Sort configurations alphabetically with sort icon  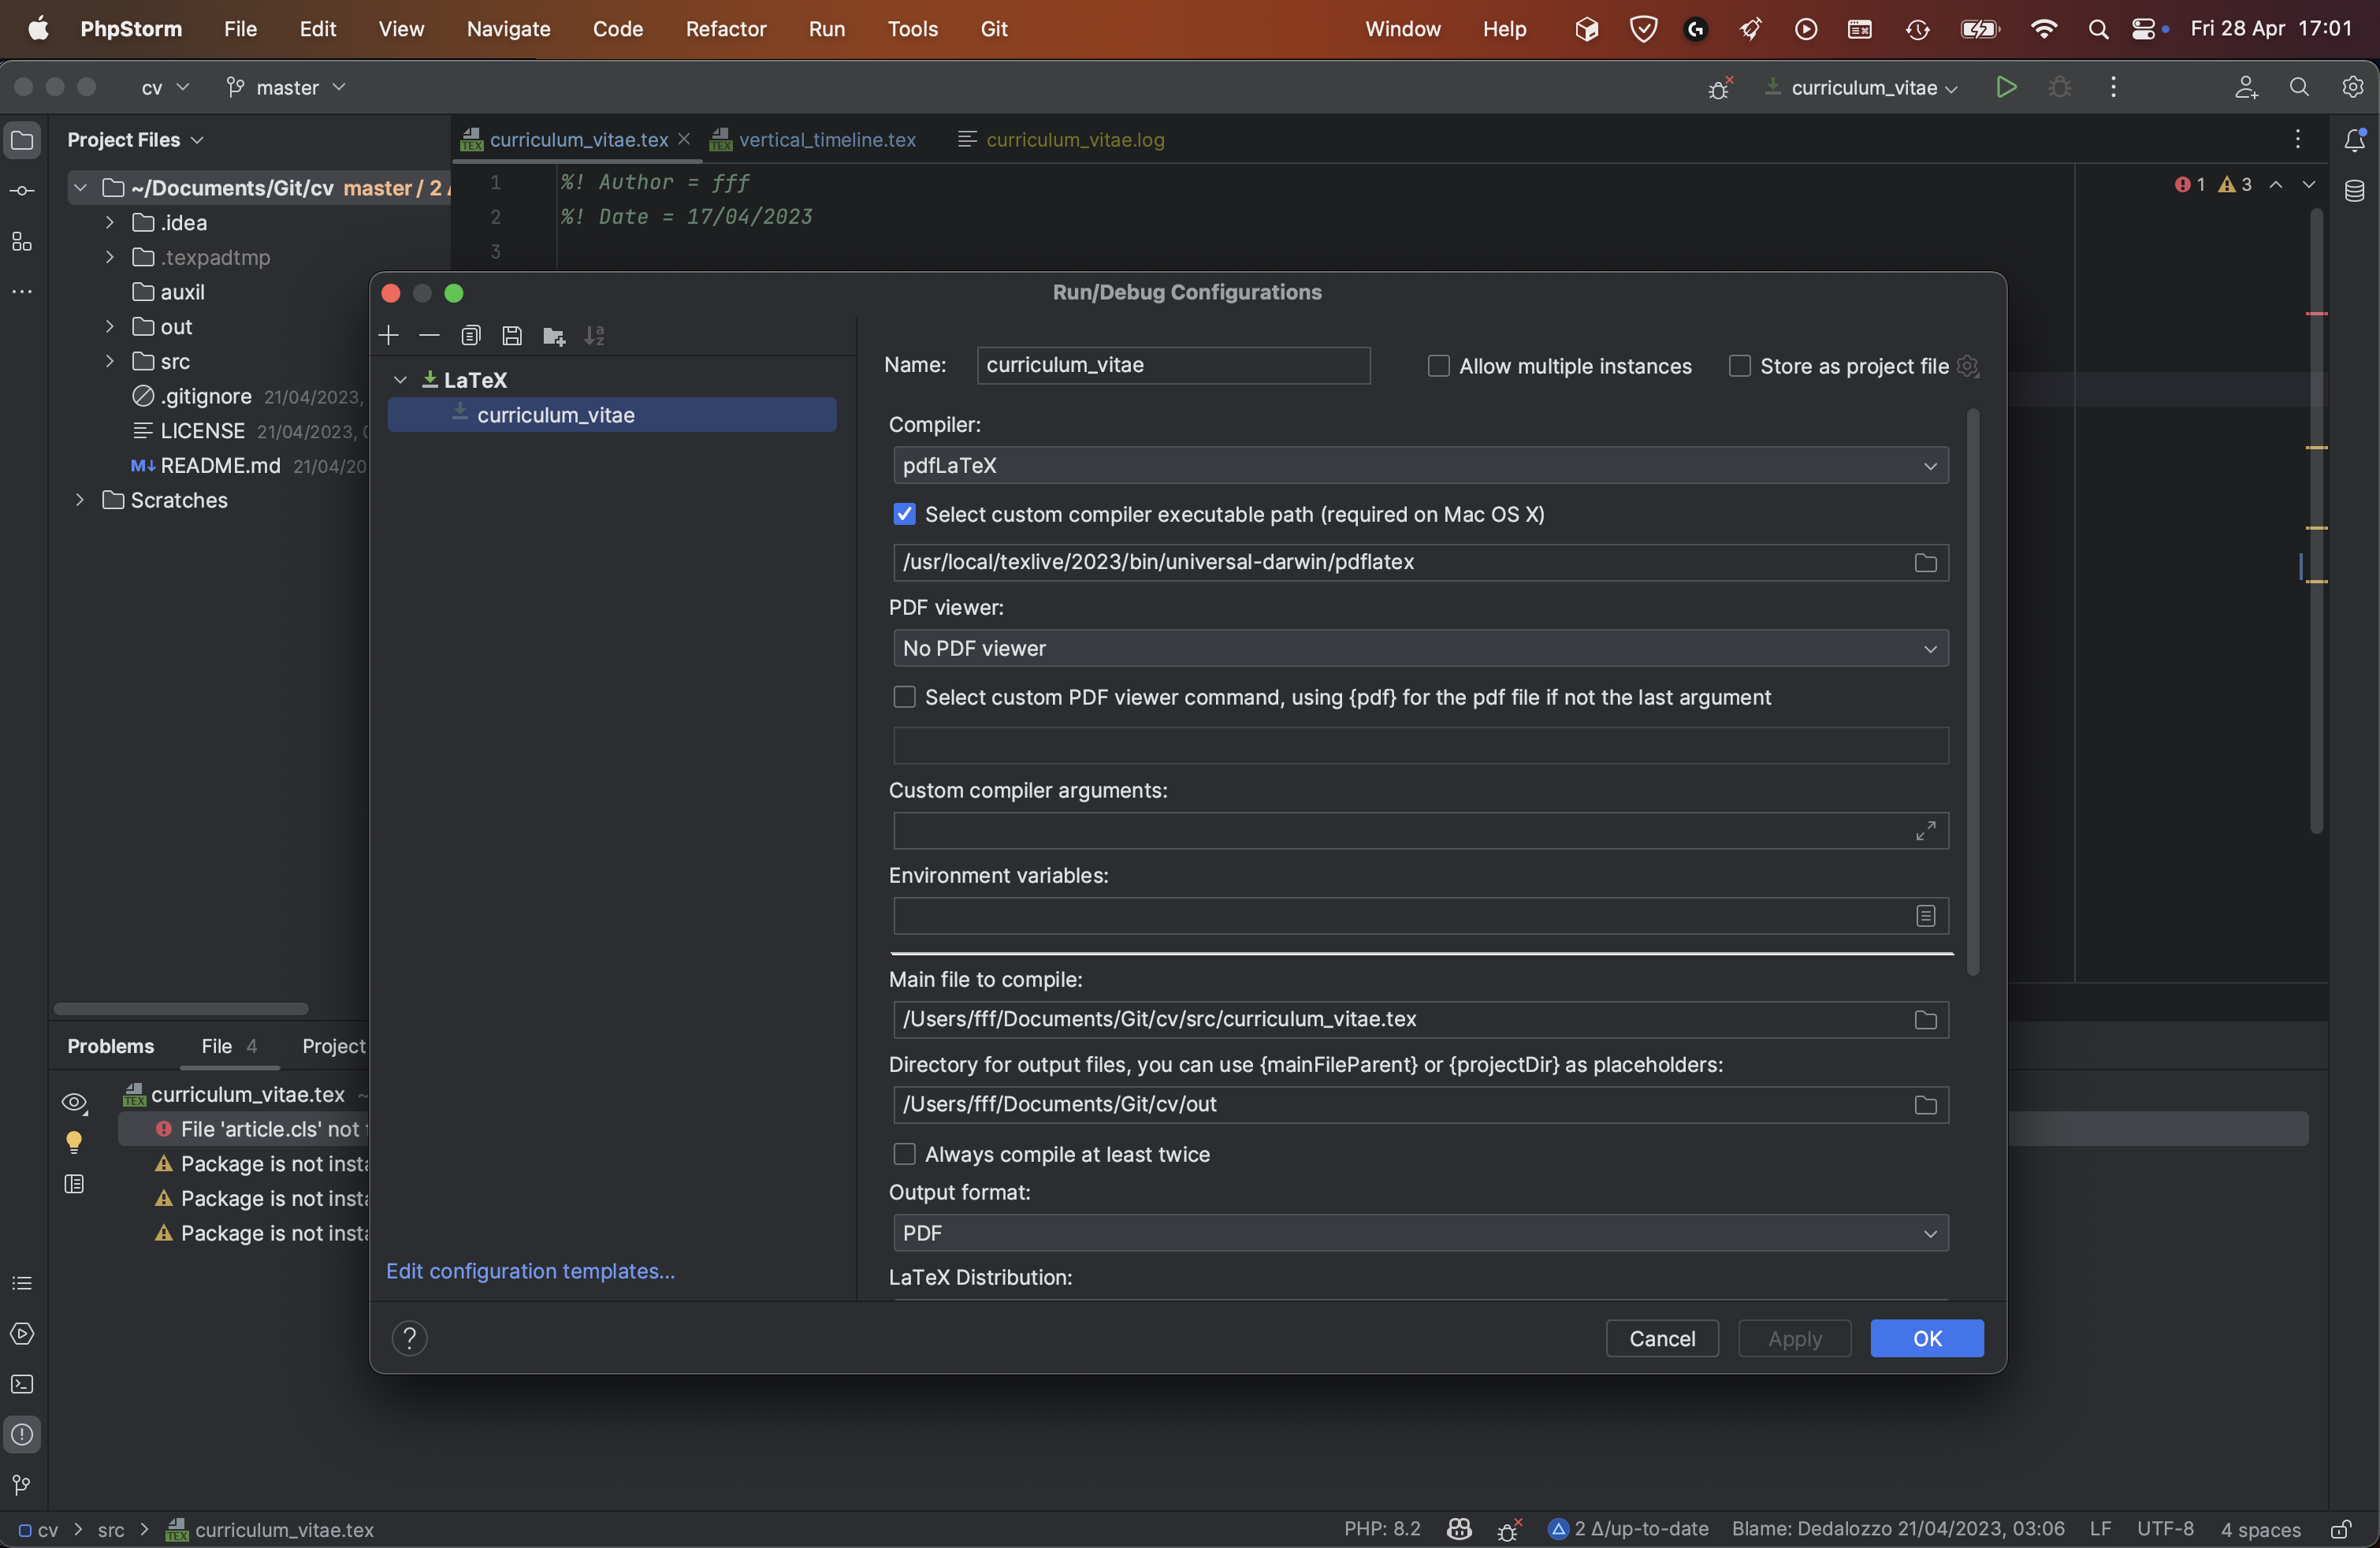point(594,335)
